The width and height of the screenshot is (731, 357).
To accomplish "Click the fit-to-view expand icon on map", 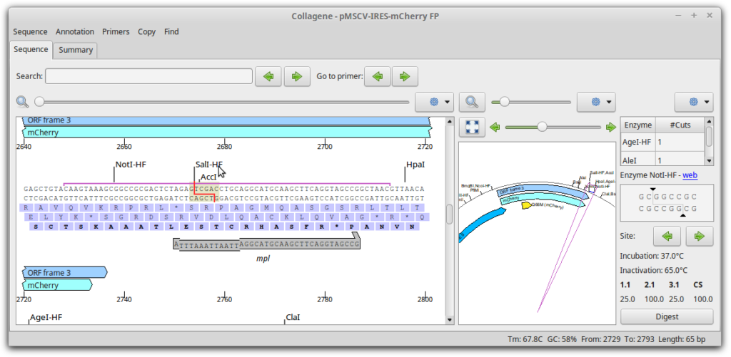I will pos(472,127).
